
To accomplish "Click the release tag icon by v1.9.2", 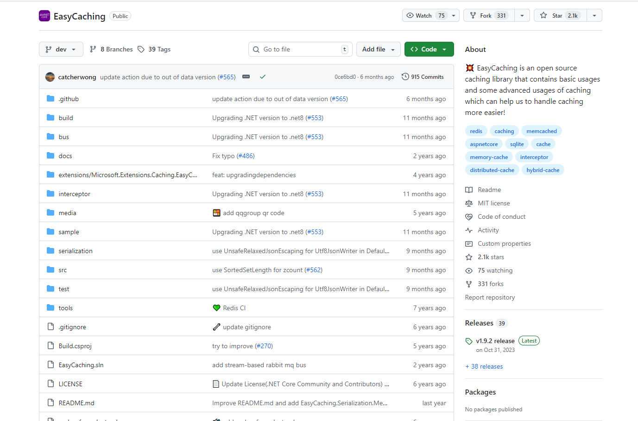I will (469, 341).
